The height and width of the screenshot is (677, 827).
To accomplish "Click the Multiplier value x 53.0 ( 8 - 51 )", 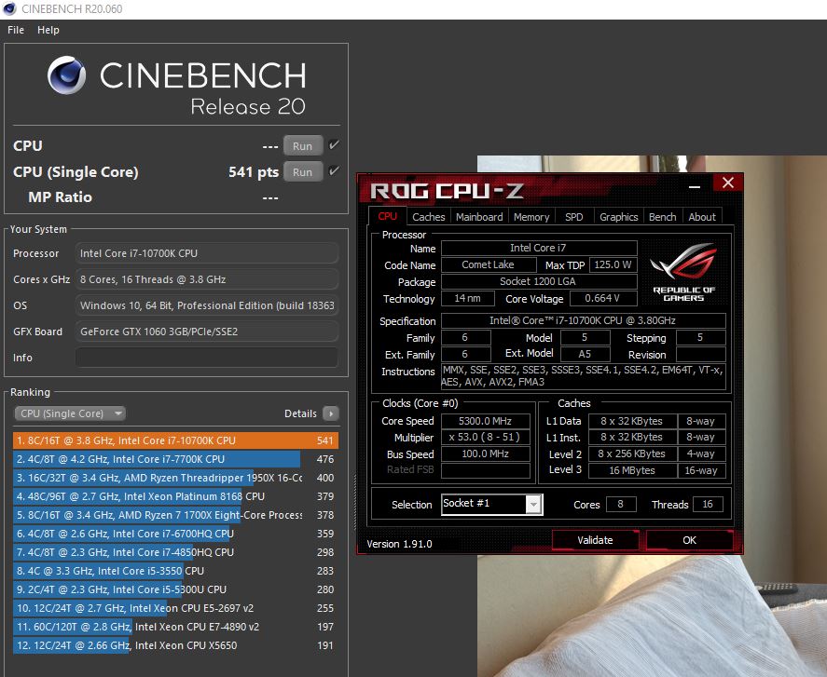I will click(485, 438).
